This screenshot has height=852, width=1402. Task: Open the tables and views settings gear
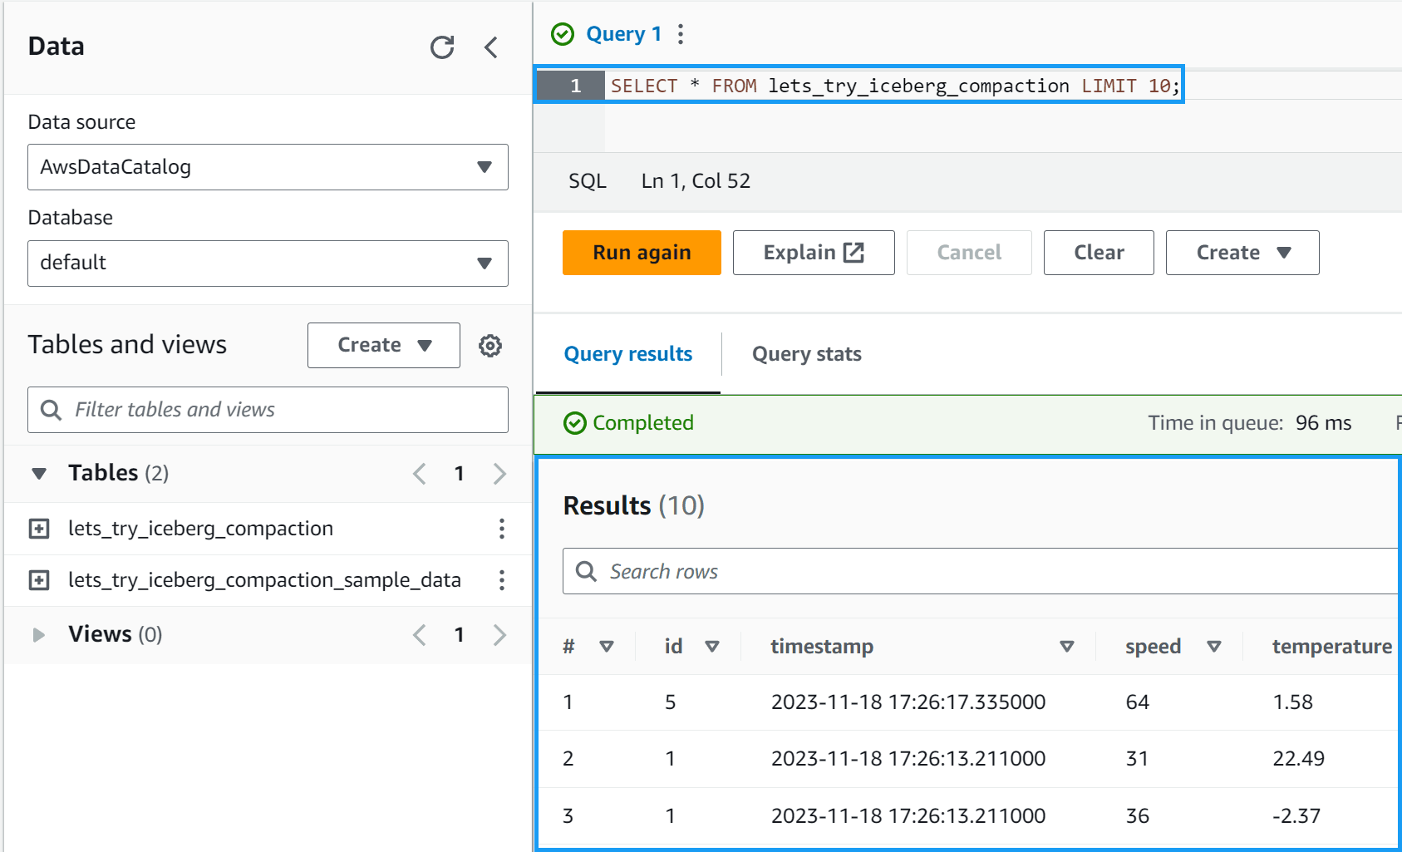point(490,346)
